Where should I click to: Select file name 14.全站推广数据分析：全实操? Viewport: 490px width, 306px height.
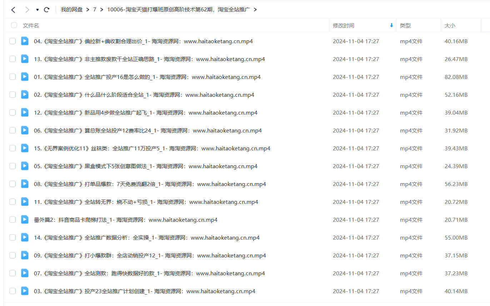[x=147, y=237]
